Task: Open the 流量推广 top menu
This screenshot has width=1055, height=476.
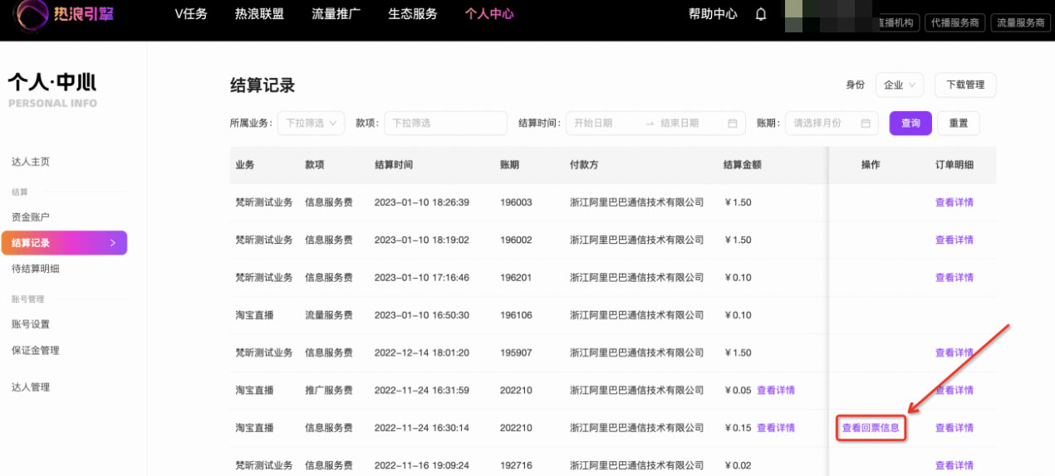Action: pos(336,14)
